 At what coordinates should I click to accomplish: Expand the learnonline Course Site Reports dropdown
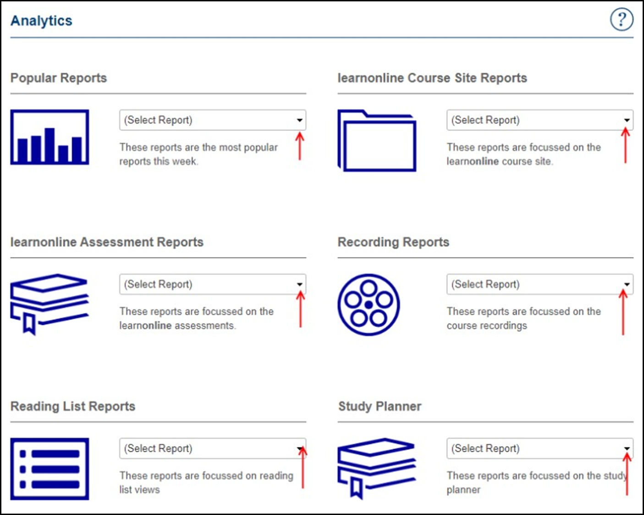539,120
